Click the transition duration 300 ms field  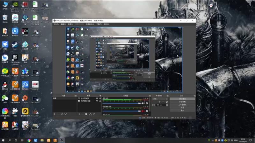(x=161, y=105)
